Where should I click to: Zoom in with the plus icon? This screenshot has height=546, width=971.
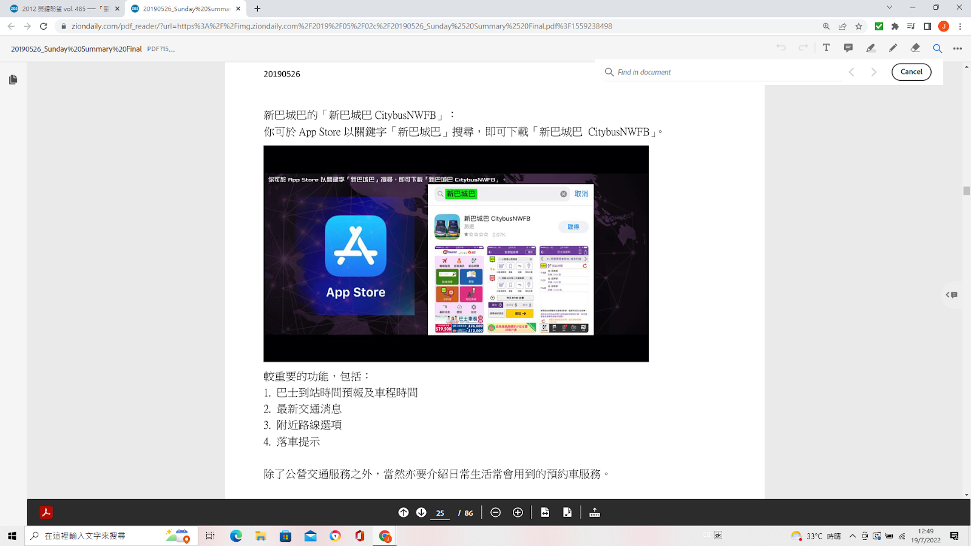coord(518,513)
